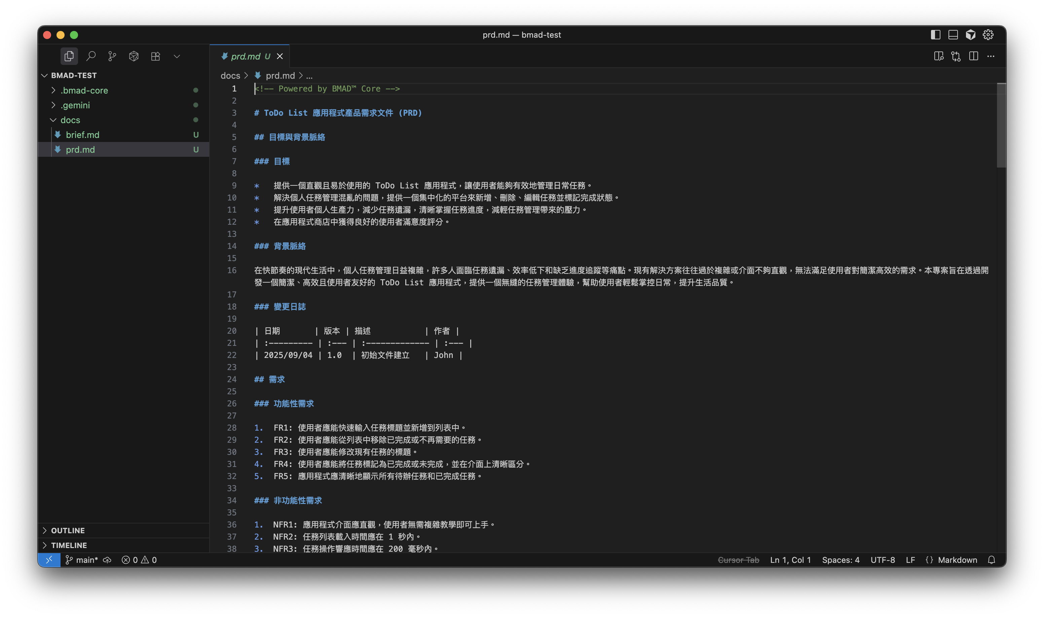Collapse the BMAD-TEST workspace section
This screenshot has height=617, width=1044.
(x=123, y=75)
